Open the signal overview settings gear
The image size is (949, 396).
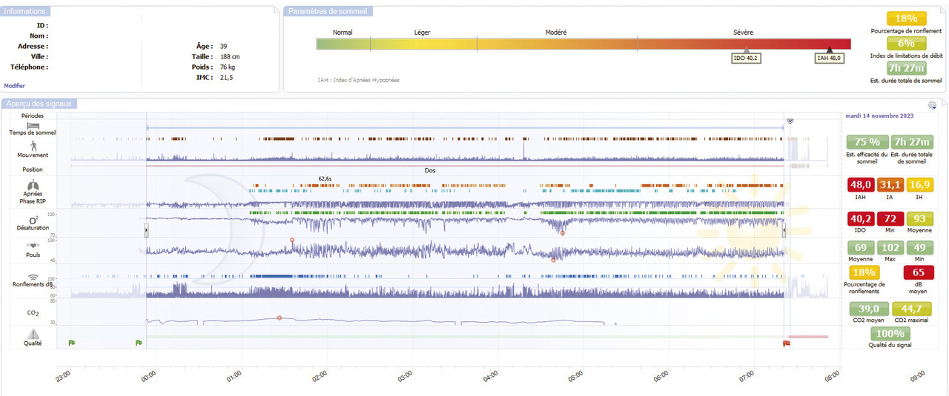click(932, 106)
